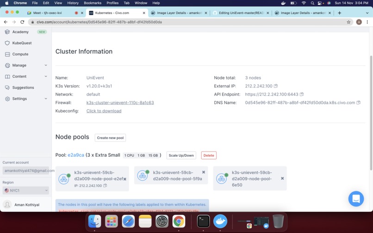Open firewall k3s-cluster-unievent-110c-8a1c63 link
Image resolution: width=373 pixels, height=233 pixels.
tap(120, 103)
